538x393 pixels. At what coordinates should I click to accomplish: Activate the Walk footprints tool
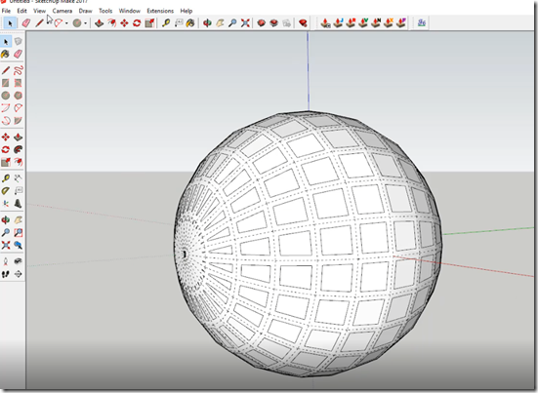pos(6,274)
